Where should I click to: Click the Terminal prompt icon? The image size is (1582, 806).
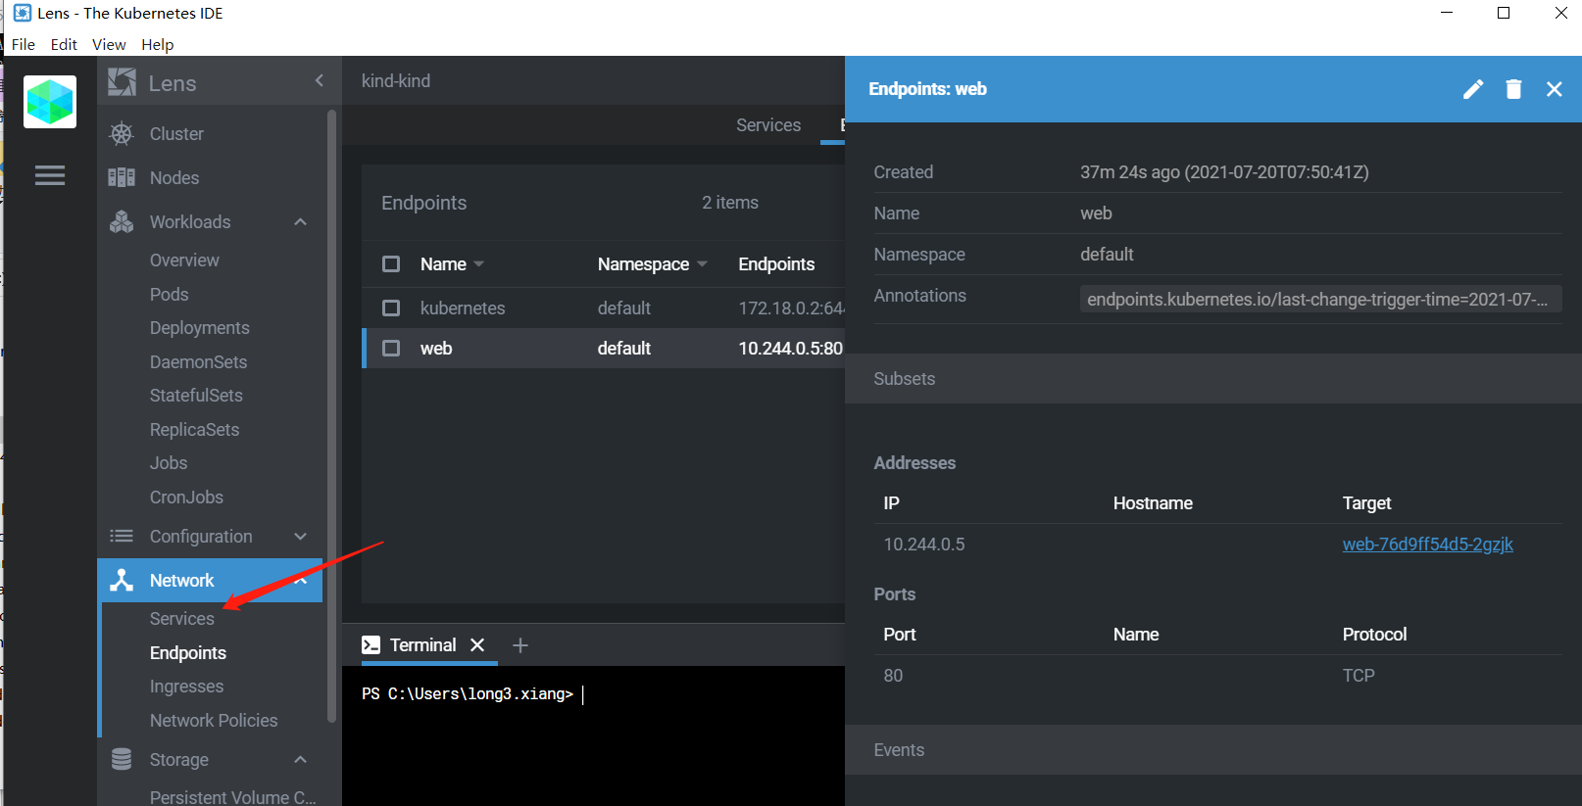(x=371, y=644)
